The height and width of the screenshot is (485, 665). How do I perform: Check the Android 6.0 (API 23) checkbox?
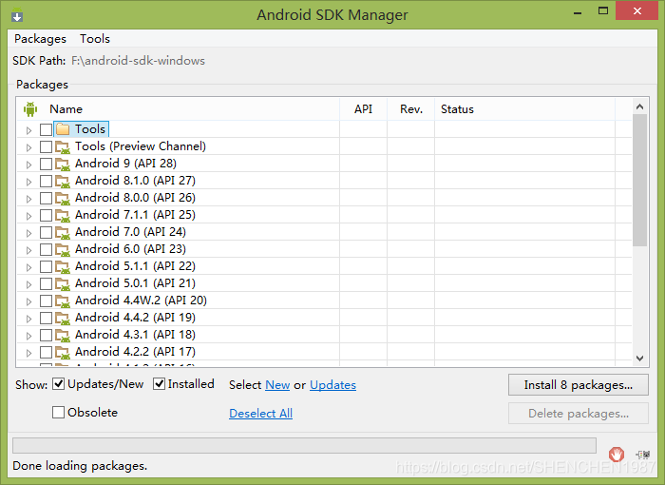[x=46, y=250]
